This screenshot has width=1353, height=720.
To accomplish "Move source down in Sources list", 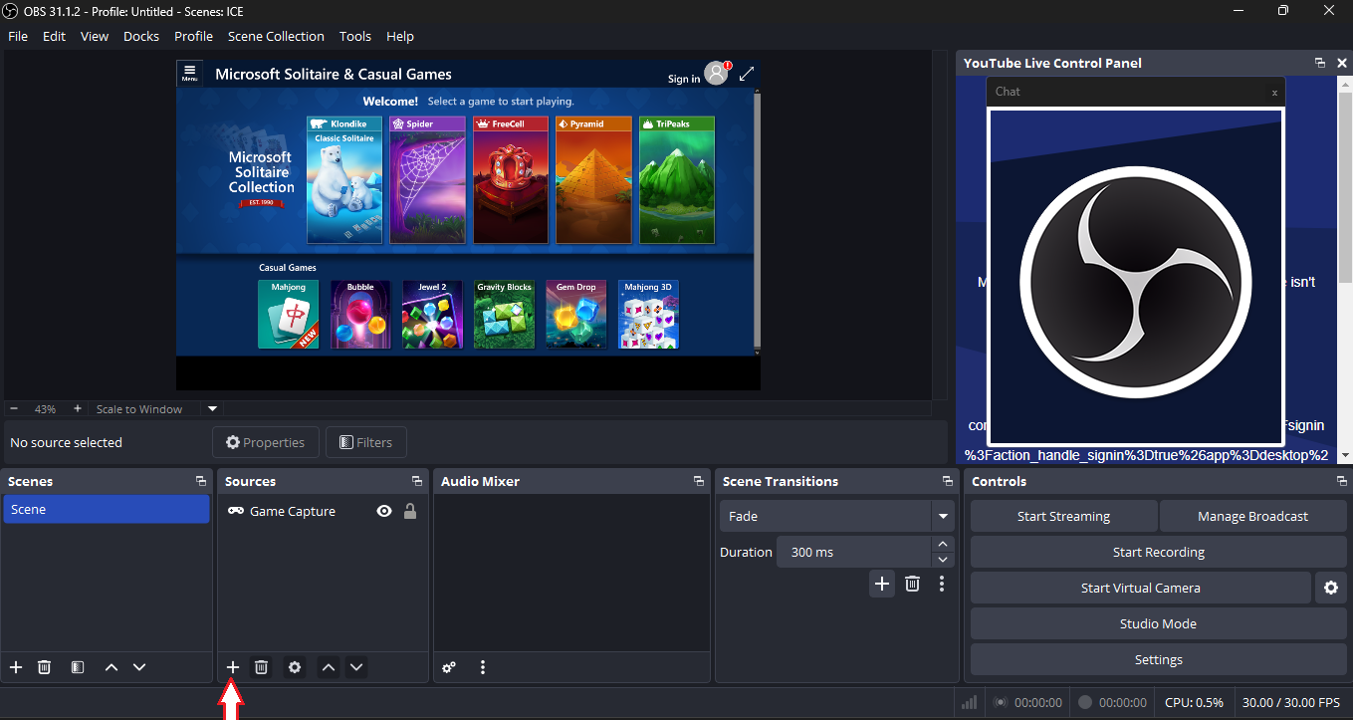I will (356, 667).
